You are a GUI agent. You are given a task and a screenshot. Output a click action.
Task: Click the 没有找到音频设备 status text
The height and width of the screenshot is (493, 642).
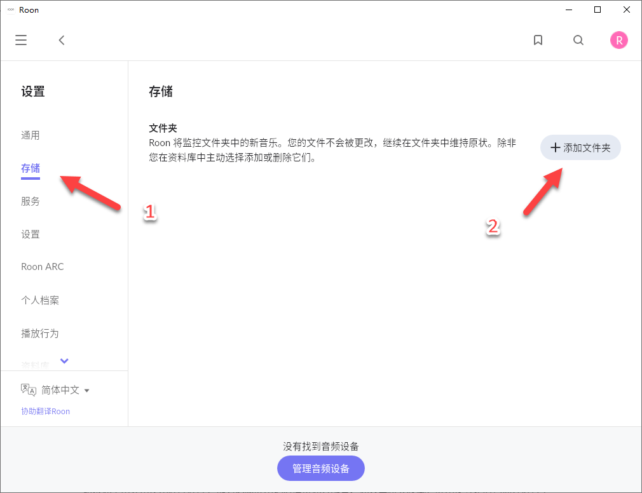[x=320, y=447]
